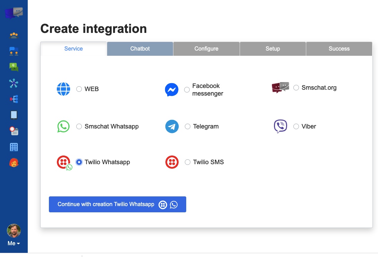Click the Telegram paper plane icon
Viewport: 378px width, 257px height.
(x=172, y=126)
